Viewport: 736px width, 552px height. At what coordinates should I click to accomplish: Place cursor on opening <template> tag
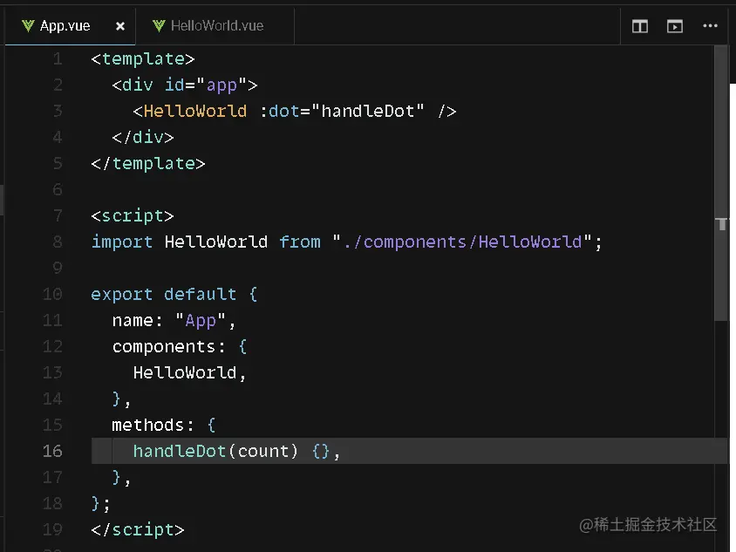[143, 58]
